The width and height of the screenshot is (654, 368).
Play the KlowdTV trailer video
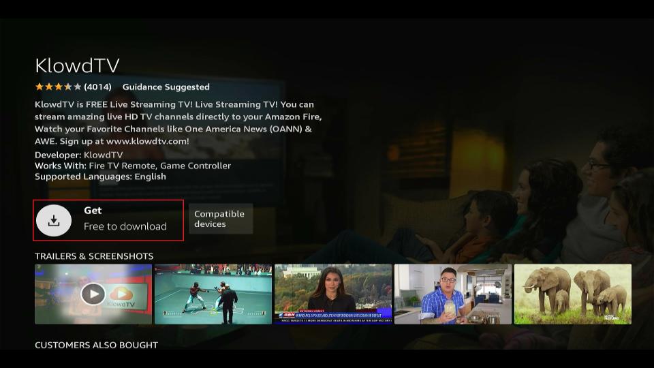(x=93, y=294)
